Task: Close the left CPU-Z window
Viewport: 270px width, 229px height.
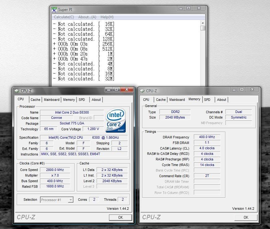Action: (127, 90)
